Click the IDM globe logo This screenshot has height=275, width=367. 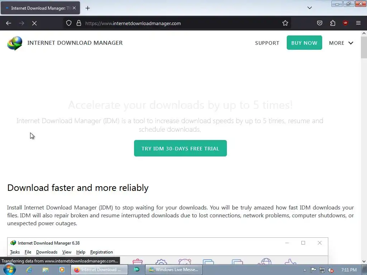click(x=15, y=43)
